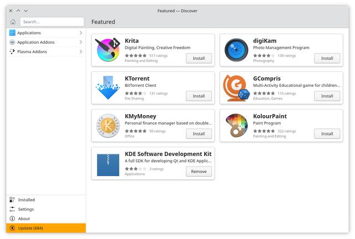
Task: Expand the Application Addons chevron
Action: (x=81, y=42)
